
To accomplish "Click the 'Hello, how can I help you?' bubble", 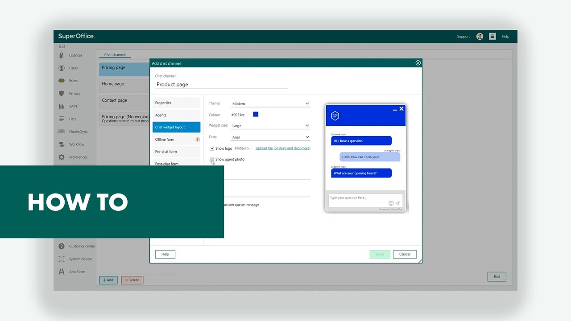I will [x=370, y=157].
